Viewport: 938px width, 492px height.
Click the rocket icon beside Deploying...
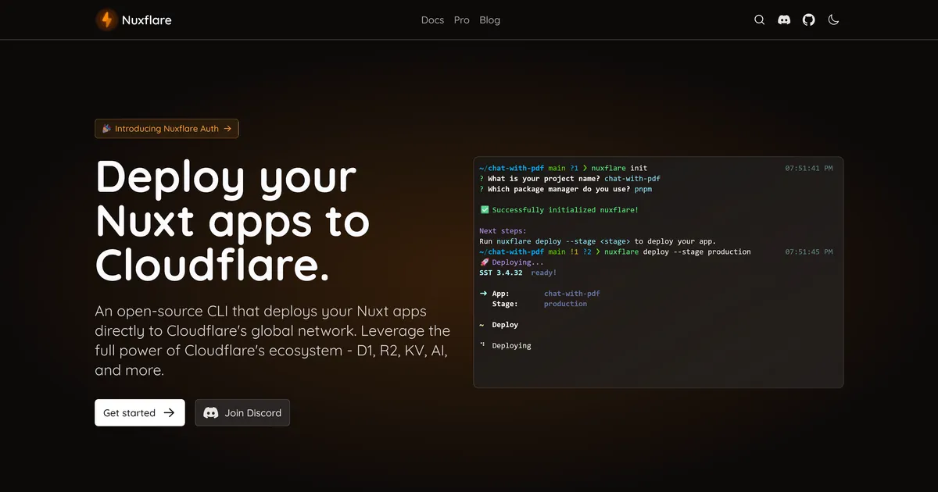[x=484, y=262]
